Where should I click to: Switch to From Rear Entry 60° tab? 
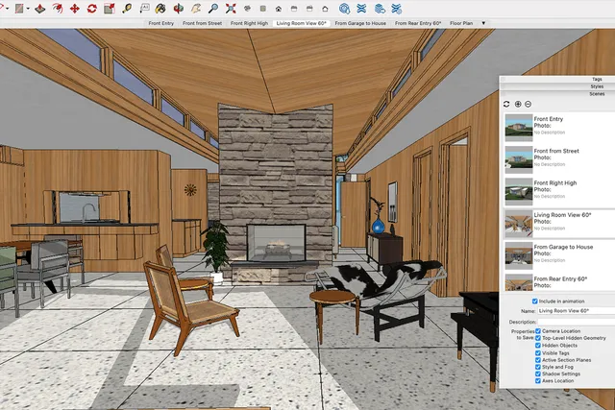pos(418,23)
